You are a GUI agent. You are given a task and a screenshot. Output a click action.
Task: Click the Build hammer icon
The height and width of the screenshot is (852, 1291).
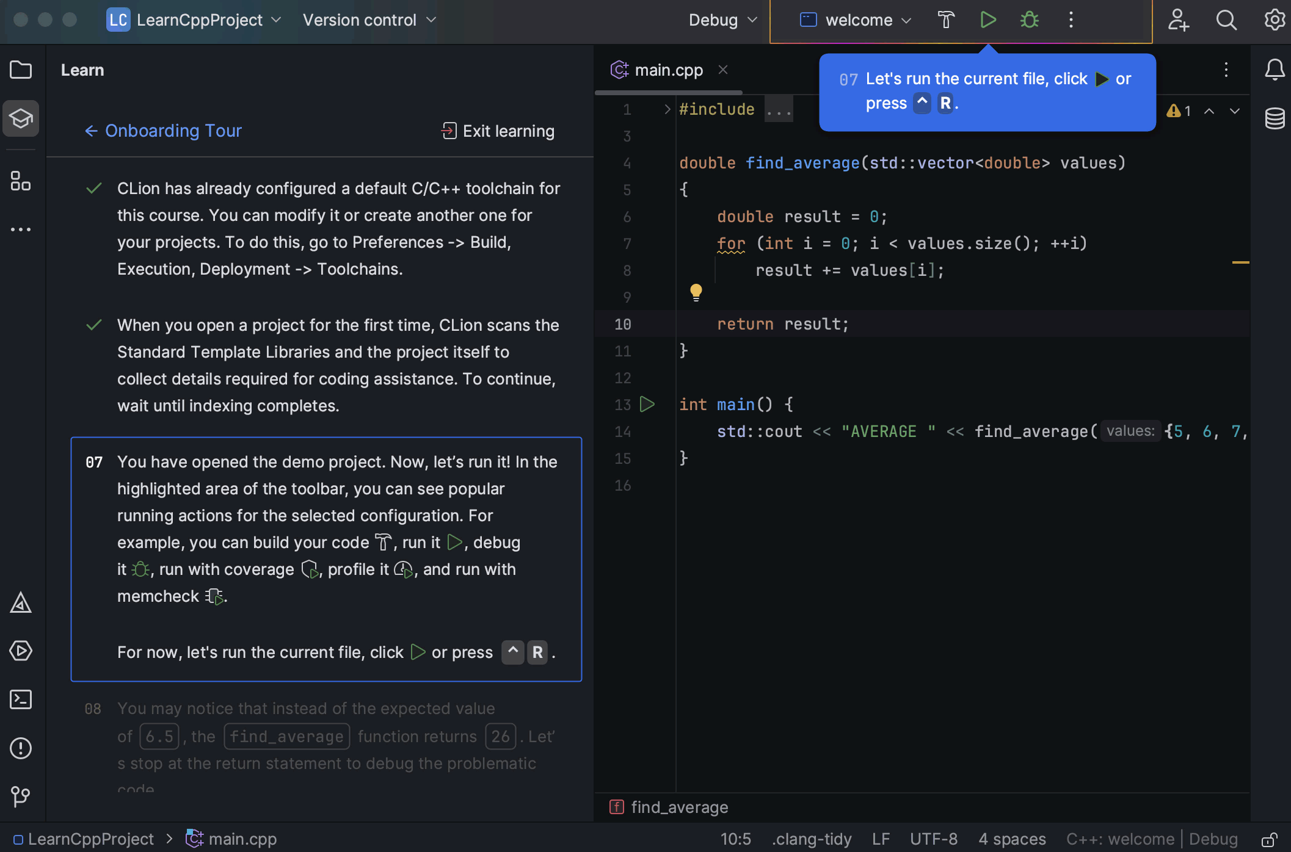(x=946, y=20)
